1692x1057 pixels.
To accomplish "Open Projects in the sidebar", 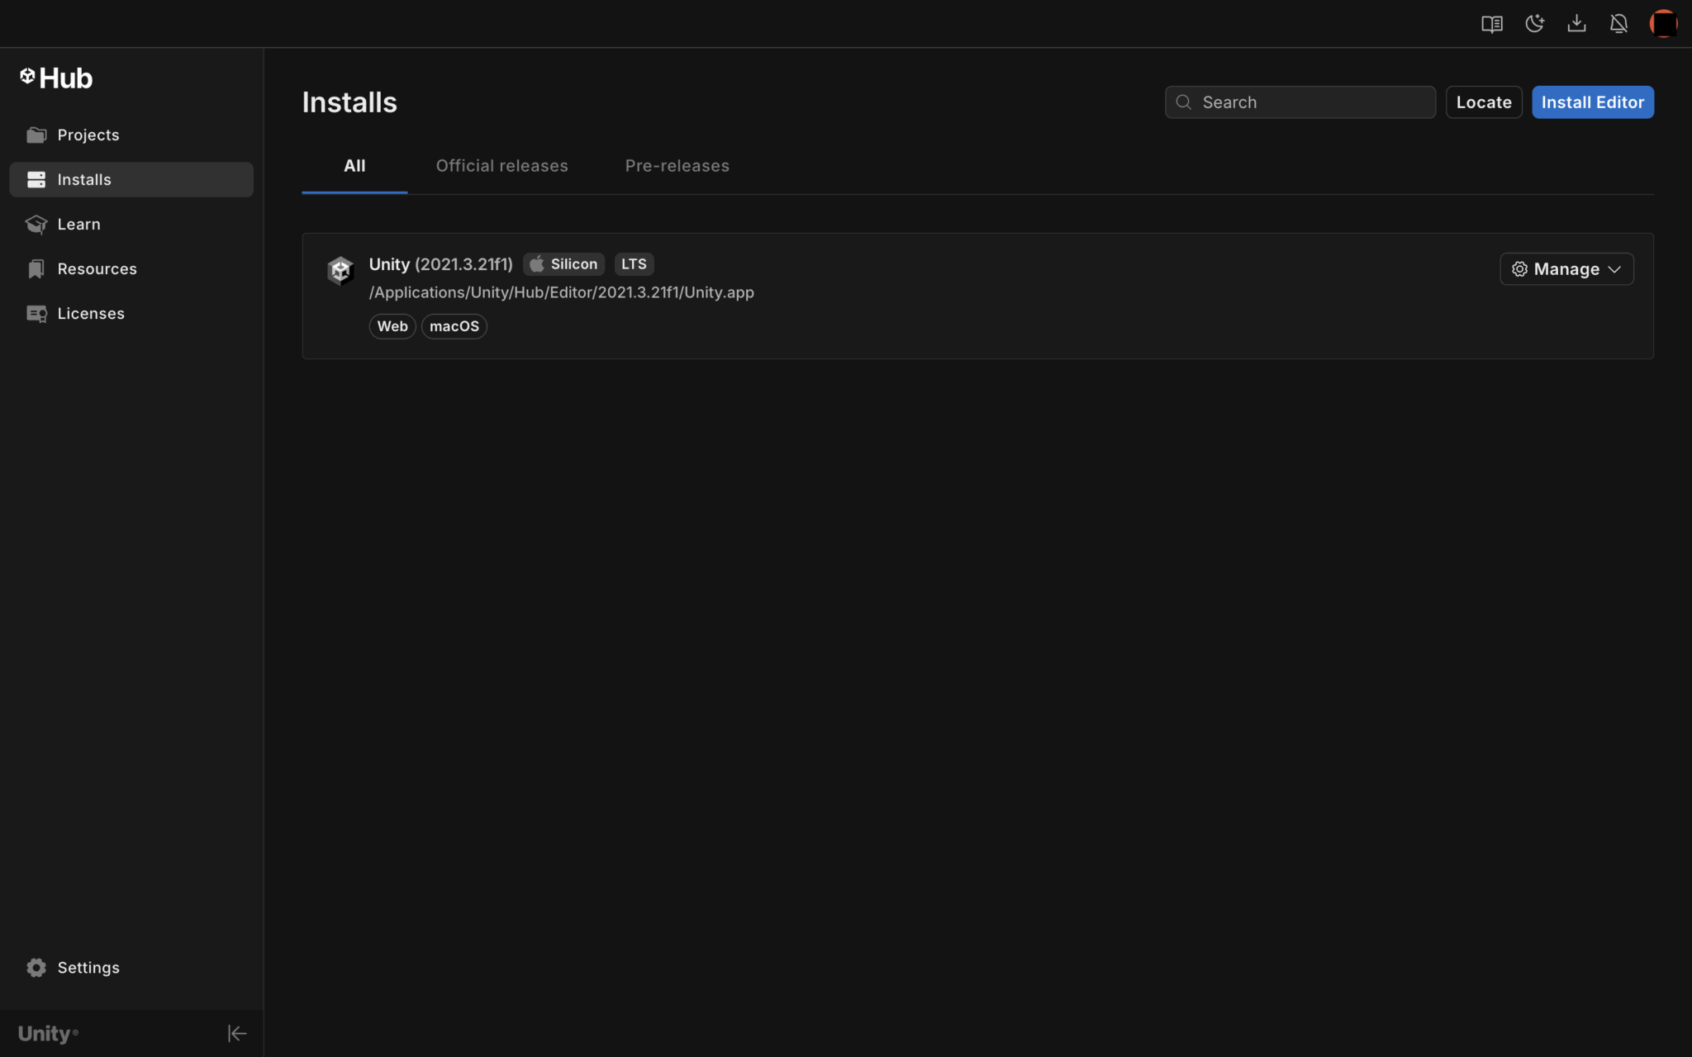I will (88, 135).
